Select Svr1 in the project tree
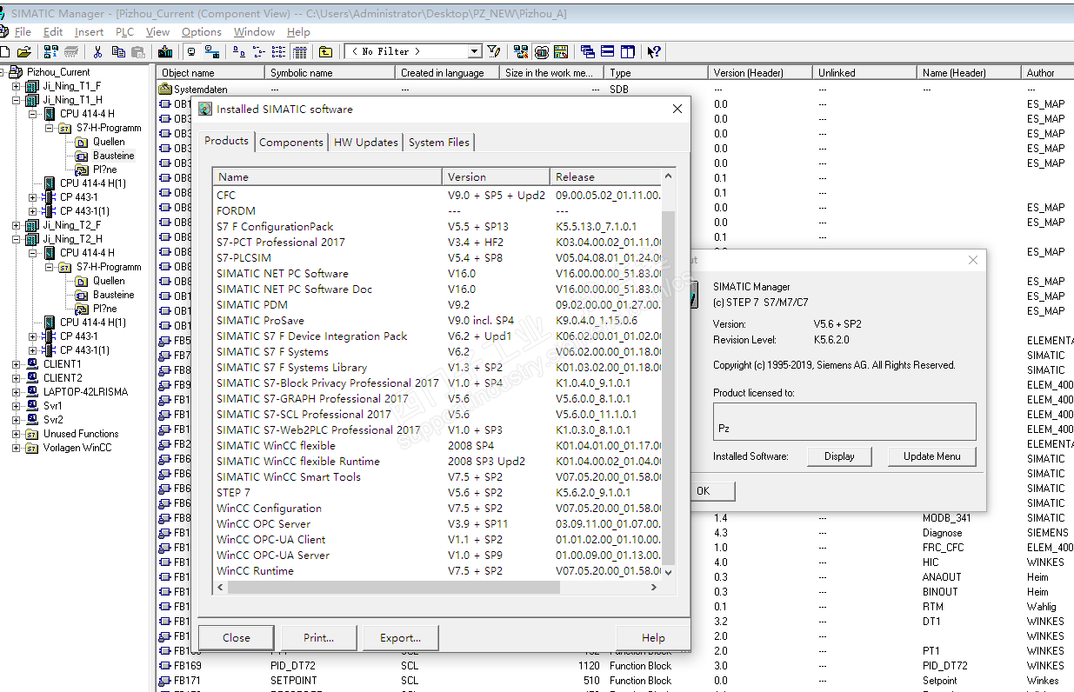The height and width of the screenshot is (692, 1074). tap(53, 406)
